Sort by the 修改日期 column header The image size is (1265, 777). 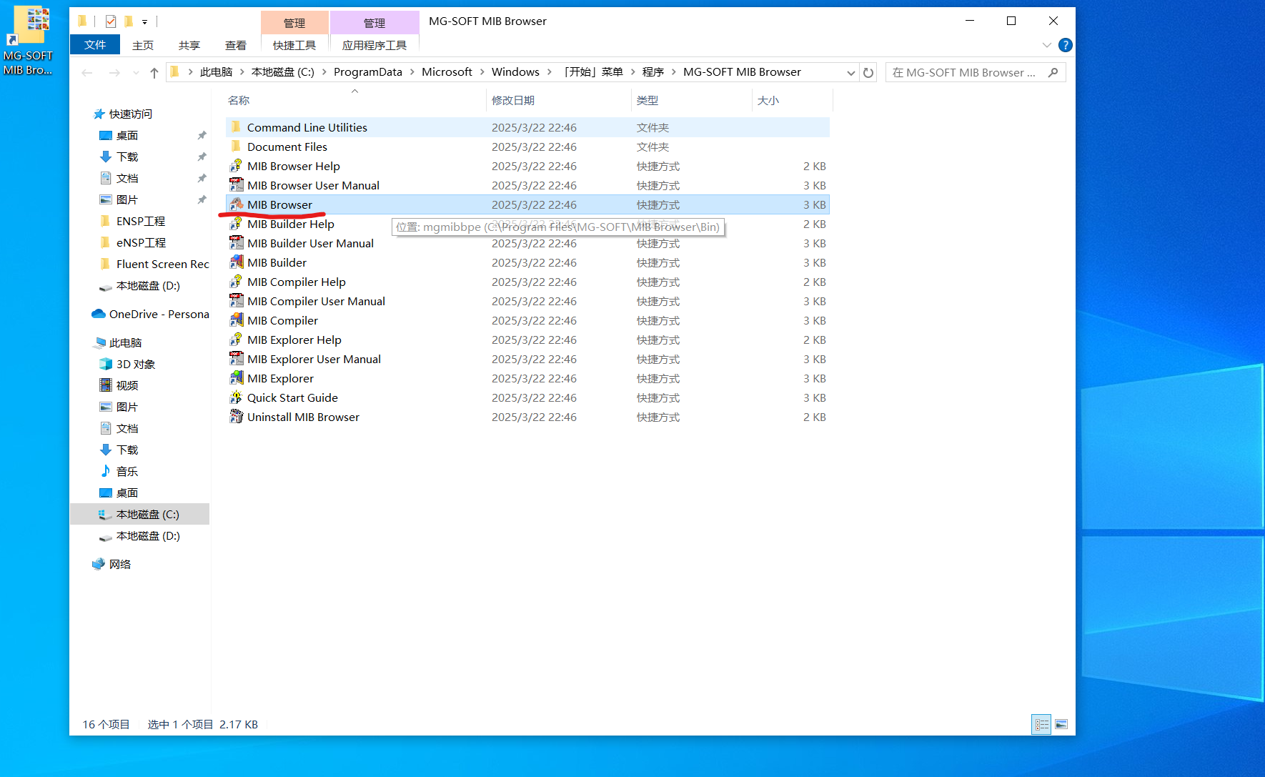[513, 100]
